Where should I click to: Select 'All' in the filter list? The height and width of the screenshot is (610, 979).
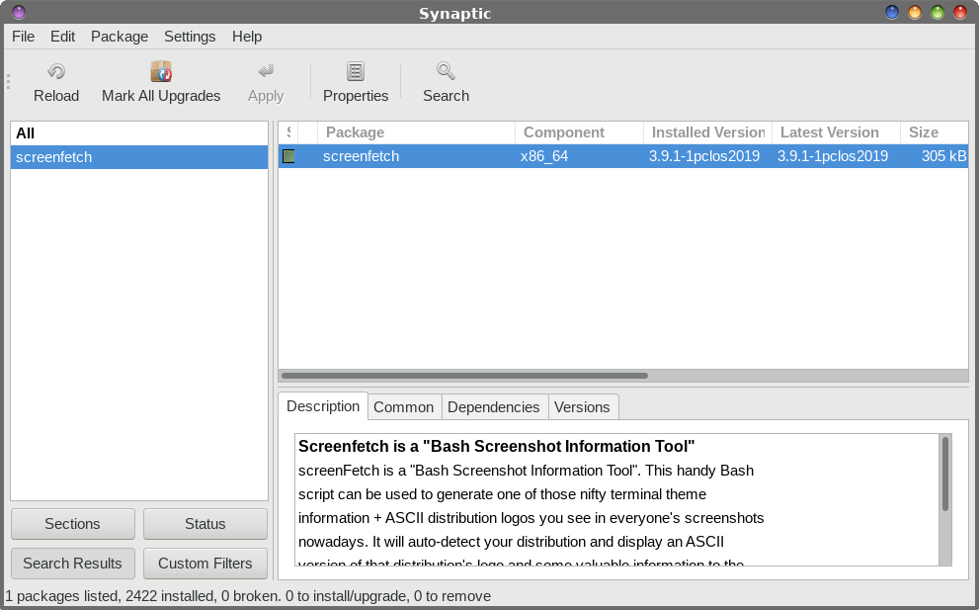pyautogui.click(x=139, y=133)
